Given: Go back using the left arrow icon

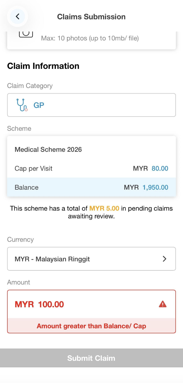Looking at the screenshot, I should coord(17,17).
